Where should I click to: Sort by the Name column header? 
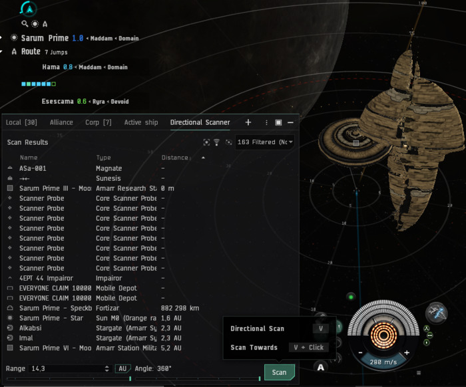pyautogui.click(x=29, y=158)
